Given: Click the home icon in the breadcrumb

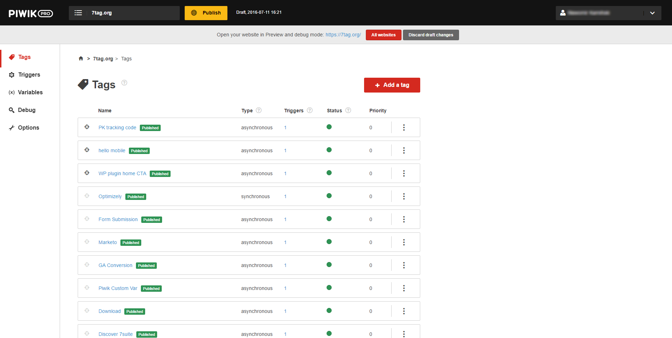Looking at the screenshot, I should pos(81,58).
